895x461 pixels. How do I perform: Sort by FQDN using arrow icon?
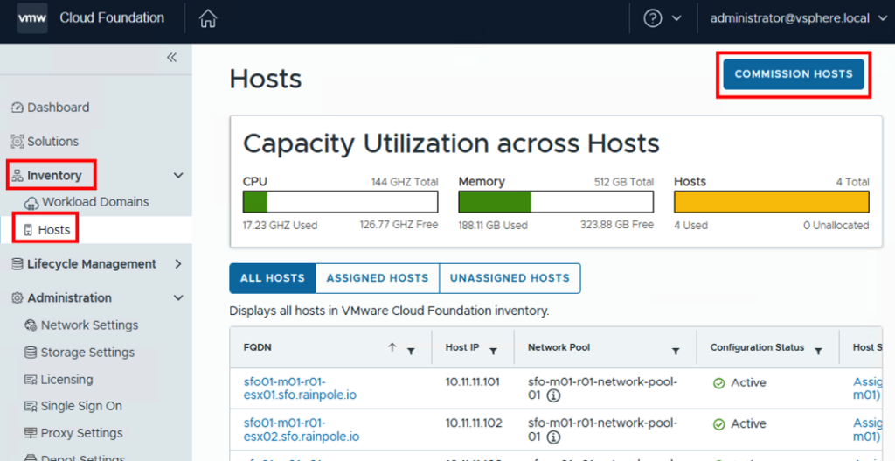click(392, 347)
